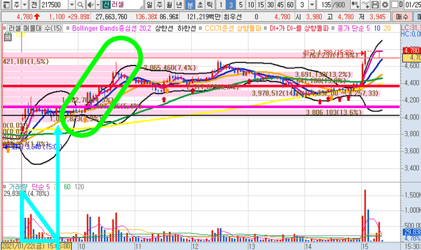This screenshot has height=250, width=421.
Task: Expand the interval value 3 dropdown arrow
Action: [312, 5]
